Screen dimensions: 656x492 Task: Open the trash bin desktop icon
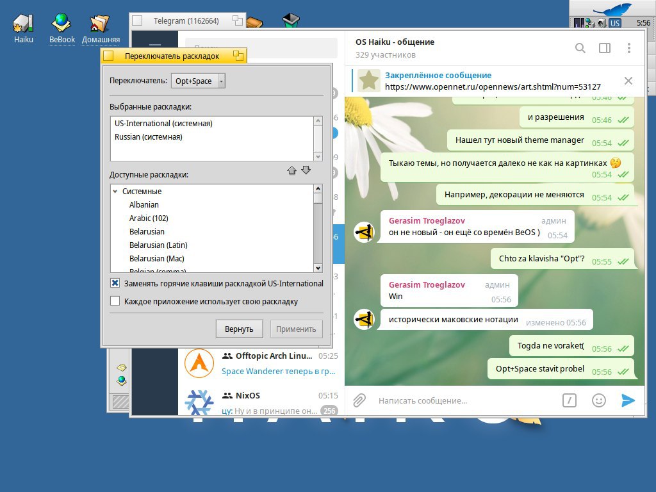[x=291, y=20]
